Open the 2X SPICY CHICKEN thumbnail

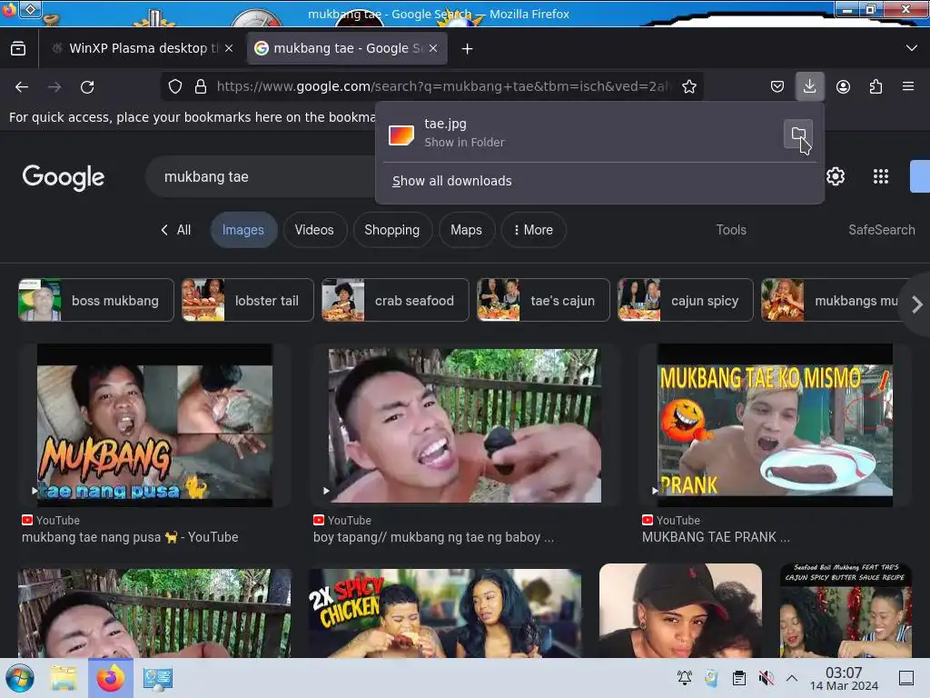pyautogui.click(x=445, y=613)
